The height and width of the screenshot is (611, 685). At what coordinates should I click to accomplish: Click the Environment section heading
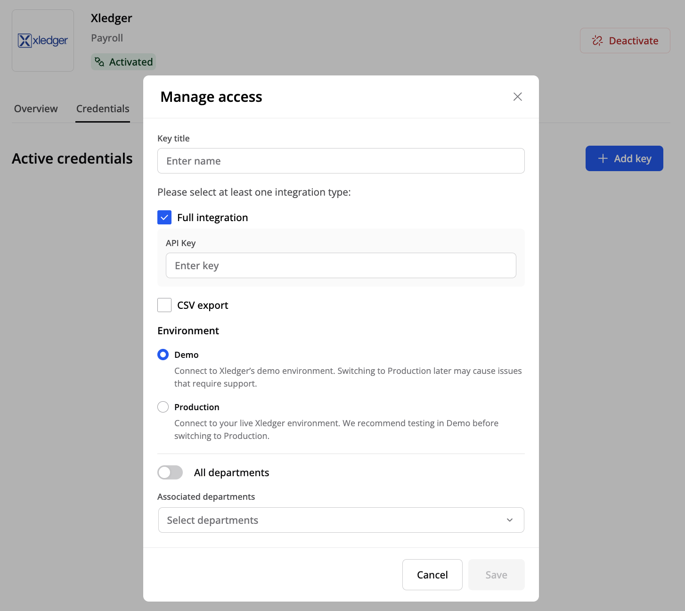point(188,330)
